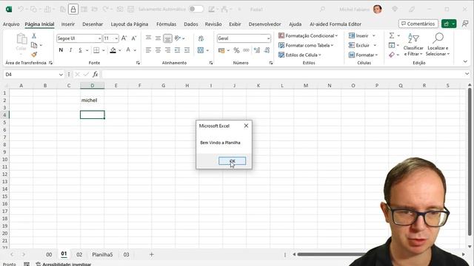
Task: Open Comentários pane
Action: [418, 24]
